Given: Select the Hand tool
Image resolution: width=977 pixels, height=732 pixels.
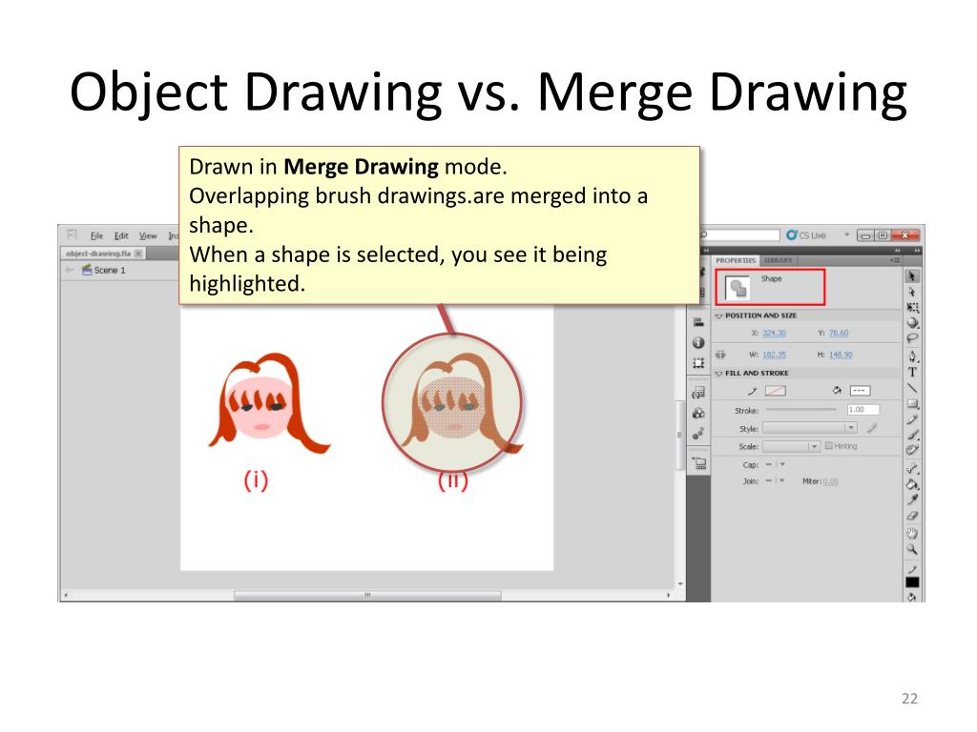Looking at the screenshot, I should pyautogui.click(x=912, y=534).
